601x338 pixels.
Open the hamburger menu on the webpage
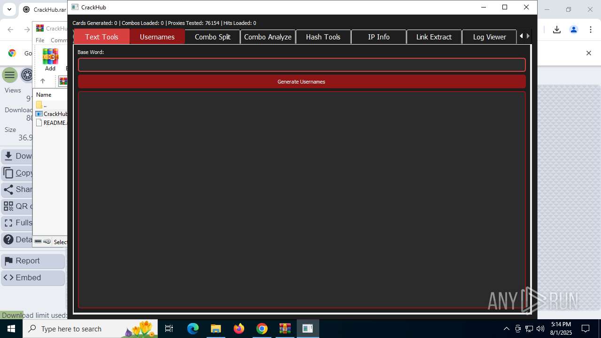coord(9,75)
